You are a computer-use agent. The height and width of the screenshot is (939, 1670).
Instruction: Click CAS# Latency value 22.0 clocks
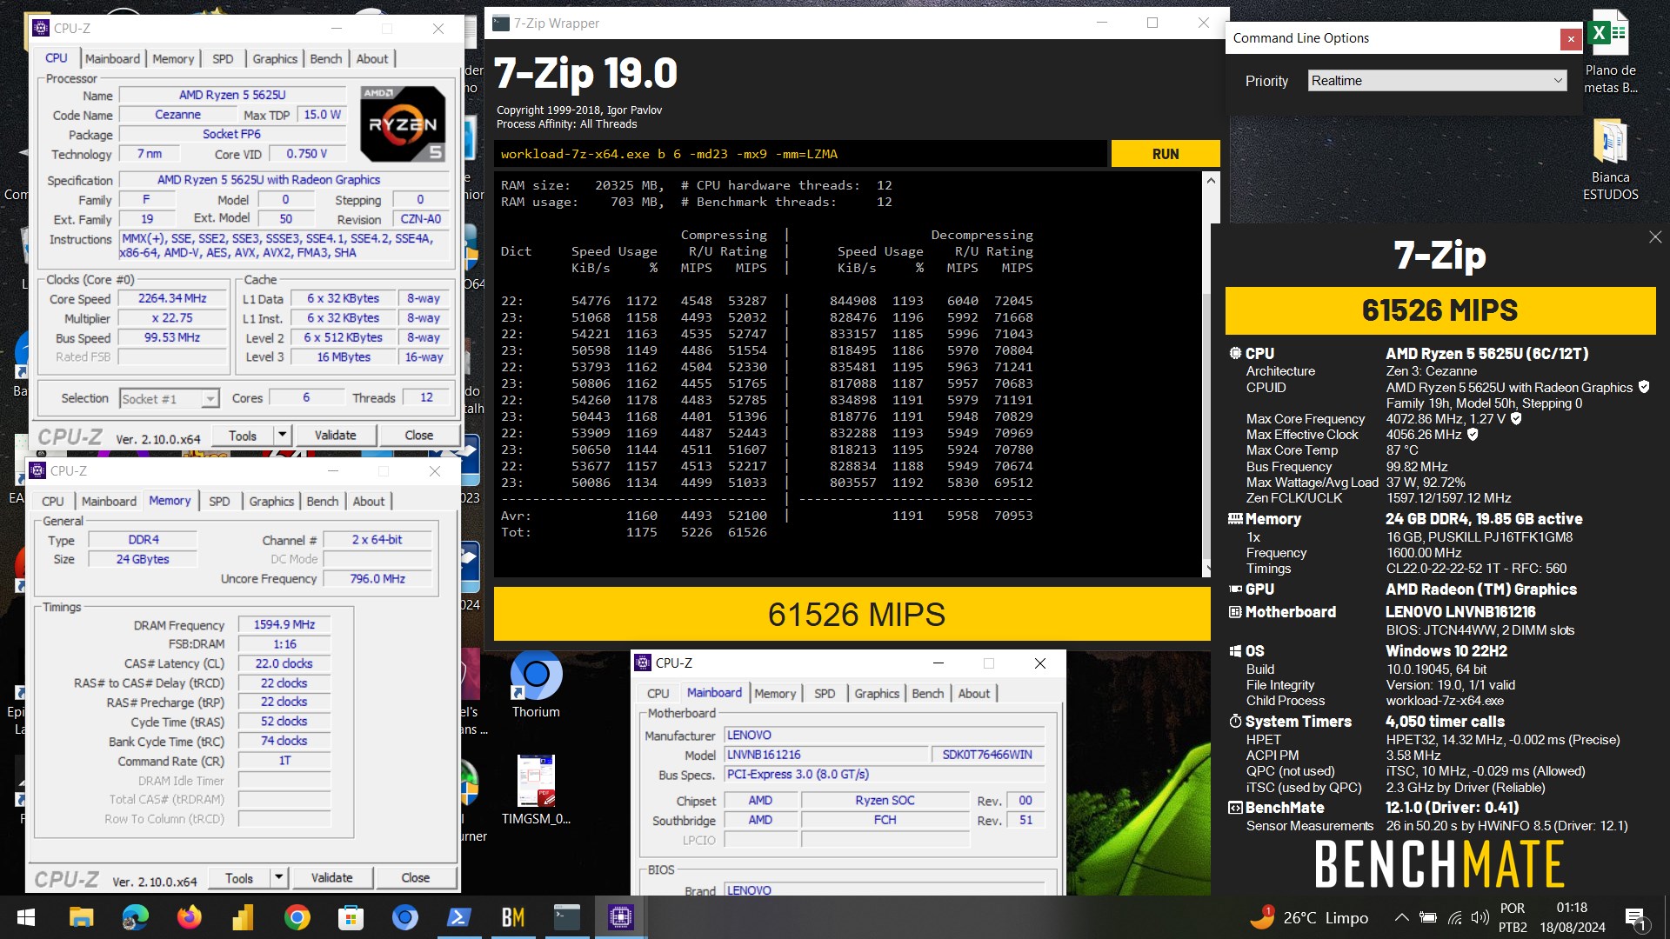tap(284, 663)
